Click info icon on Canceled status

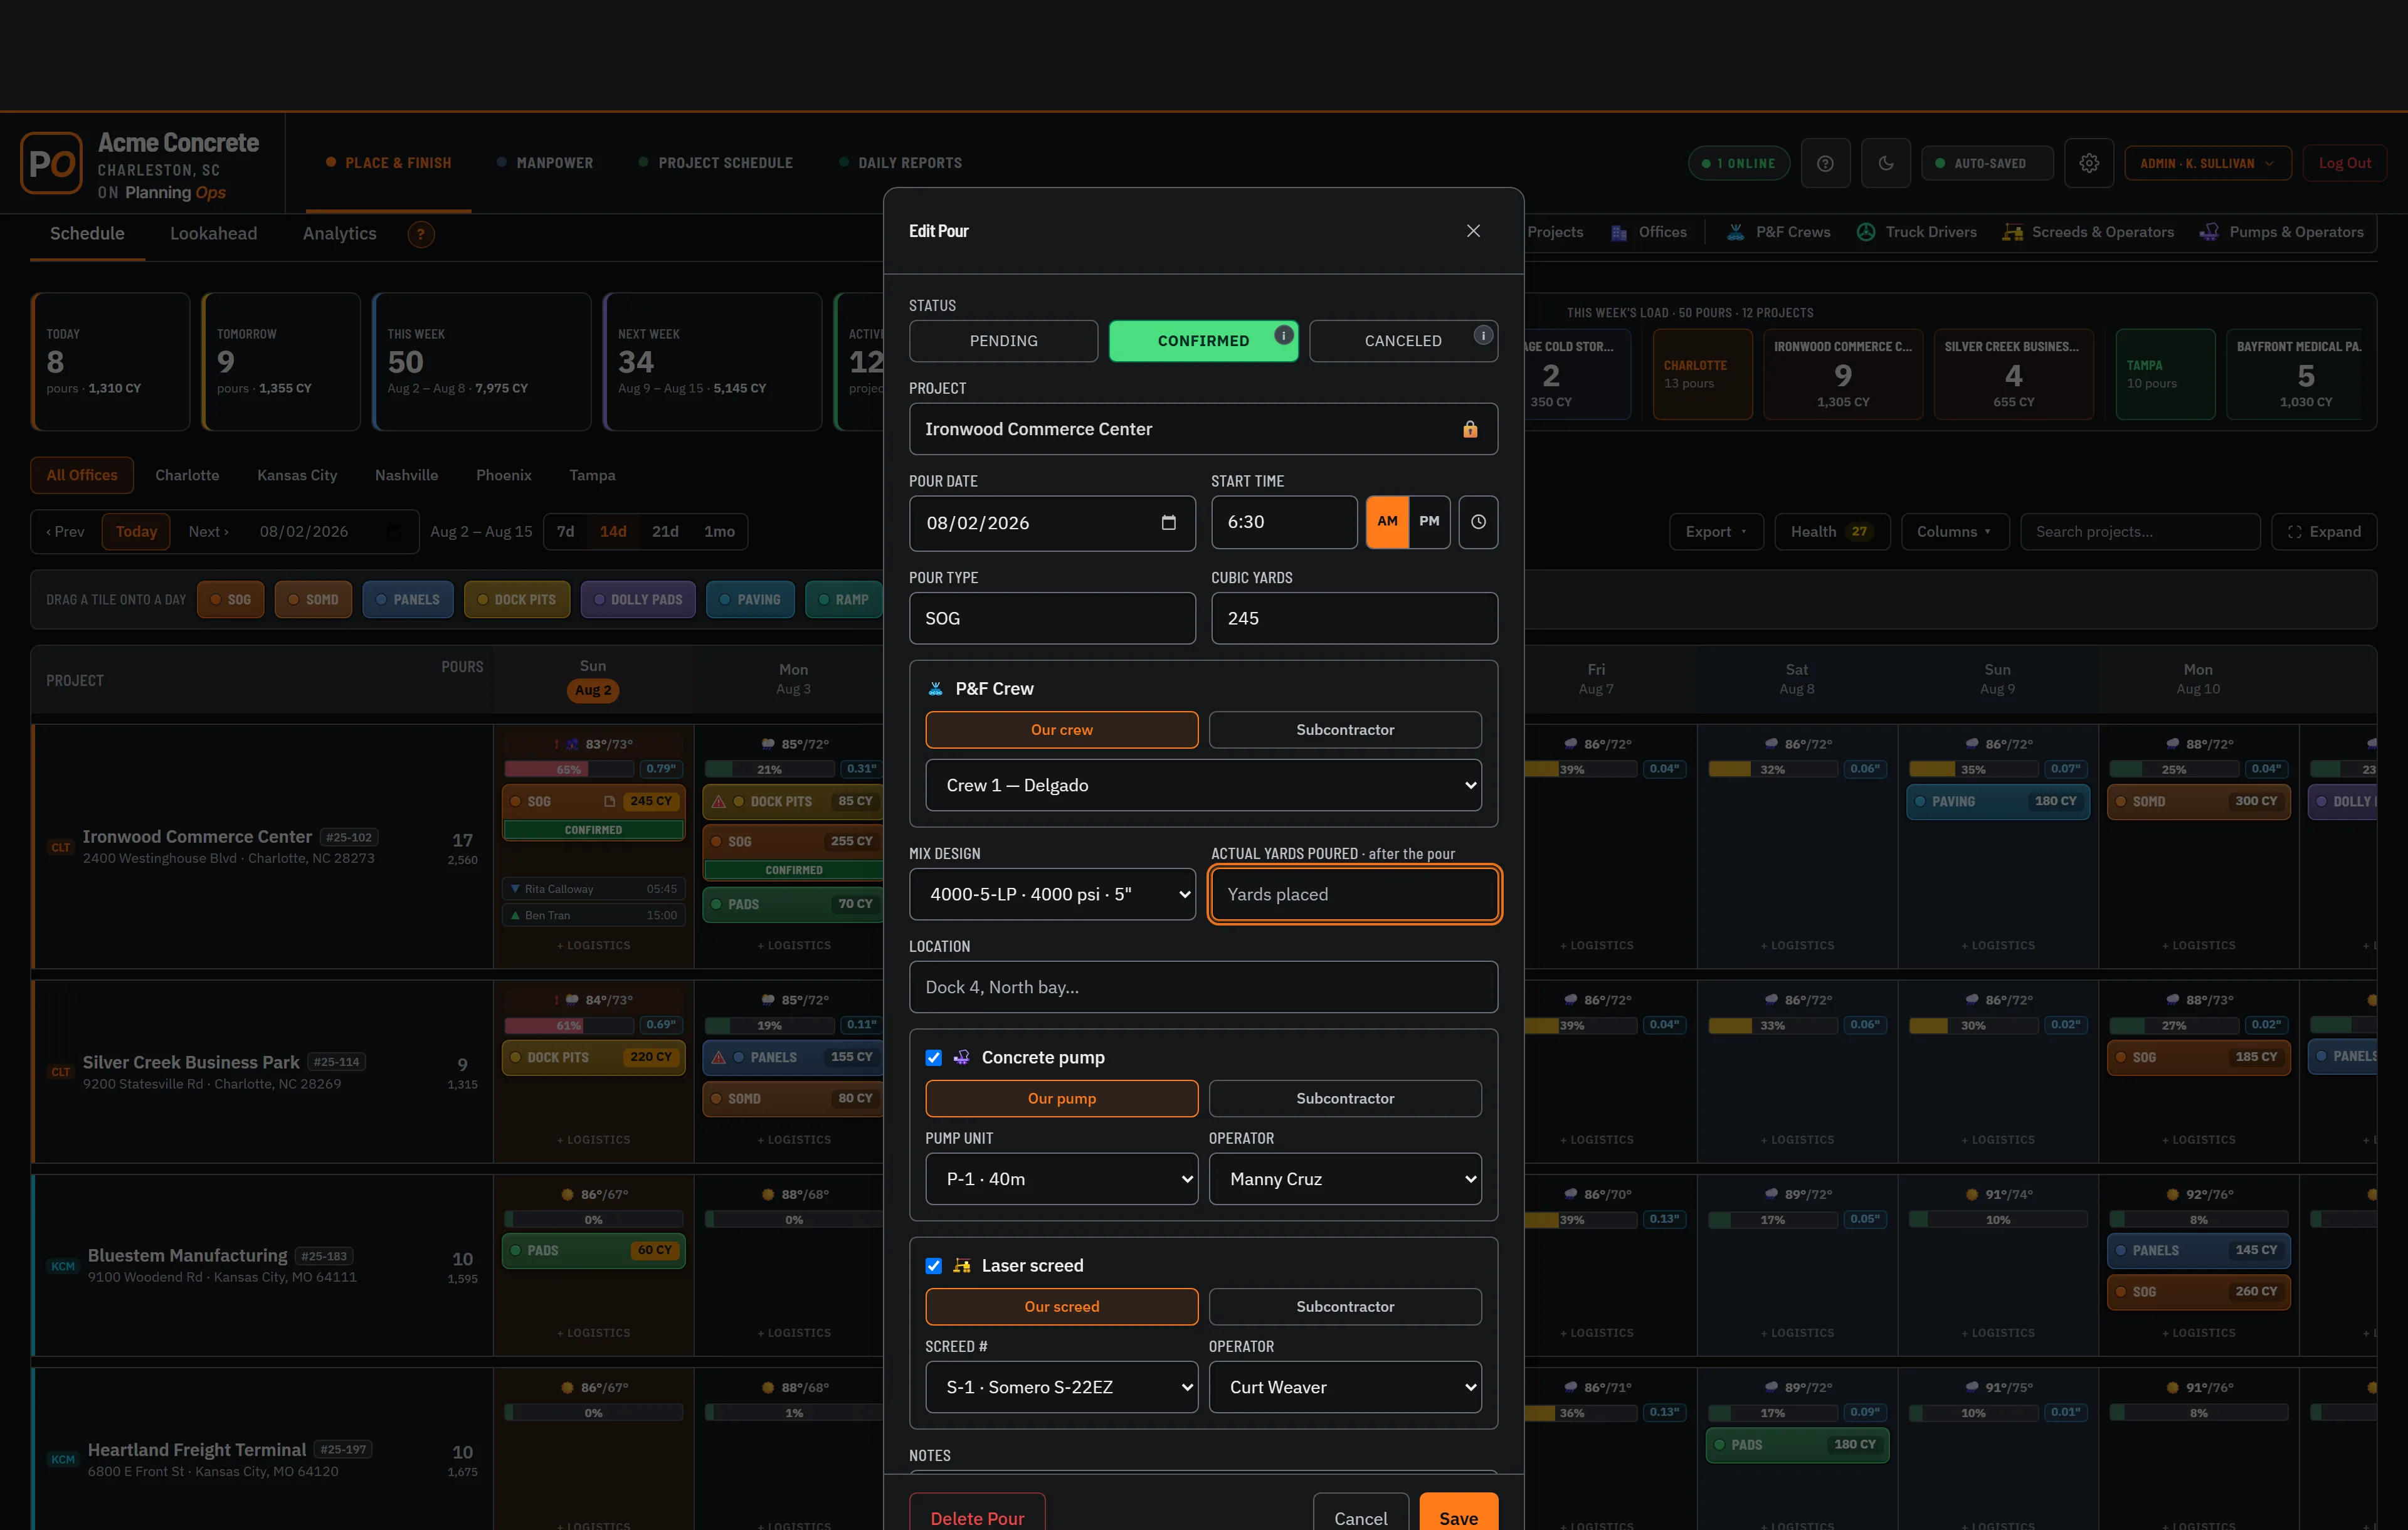tap(1483, 335)
